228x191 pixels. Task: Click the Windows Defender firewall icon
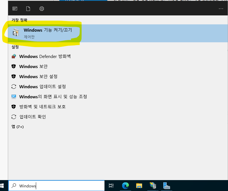[14, 56]
